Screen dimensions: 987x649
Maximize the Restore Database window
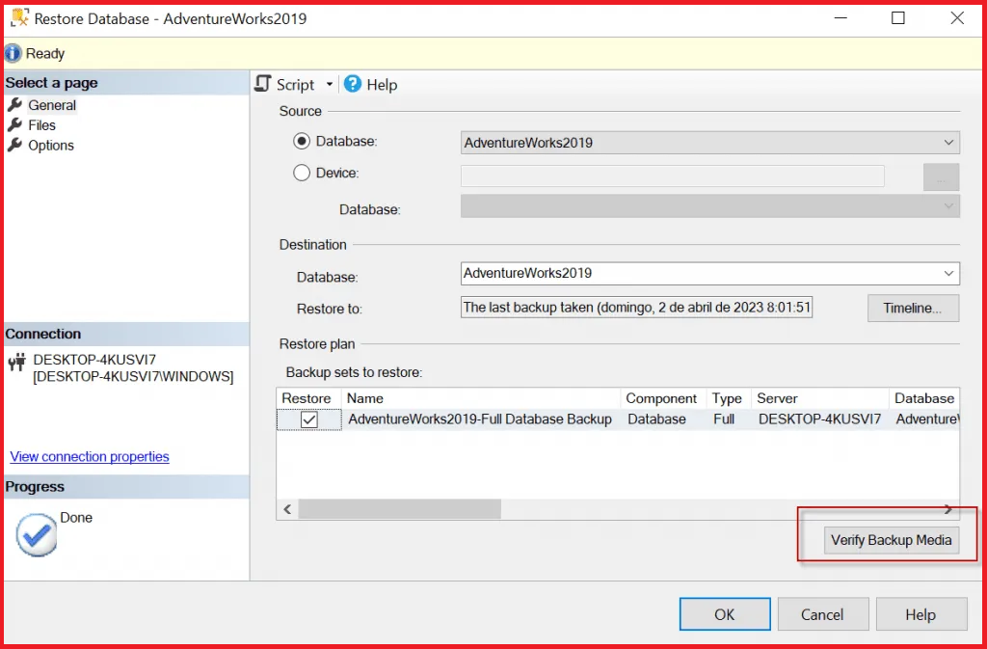[x=898, y=17]
